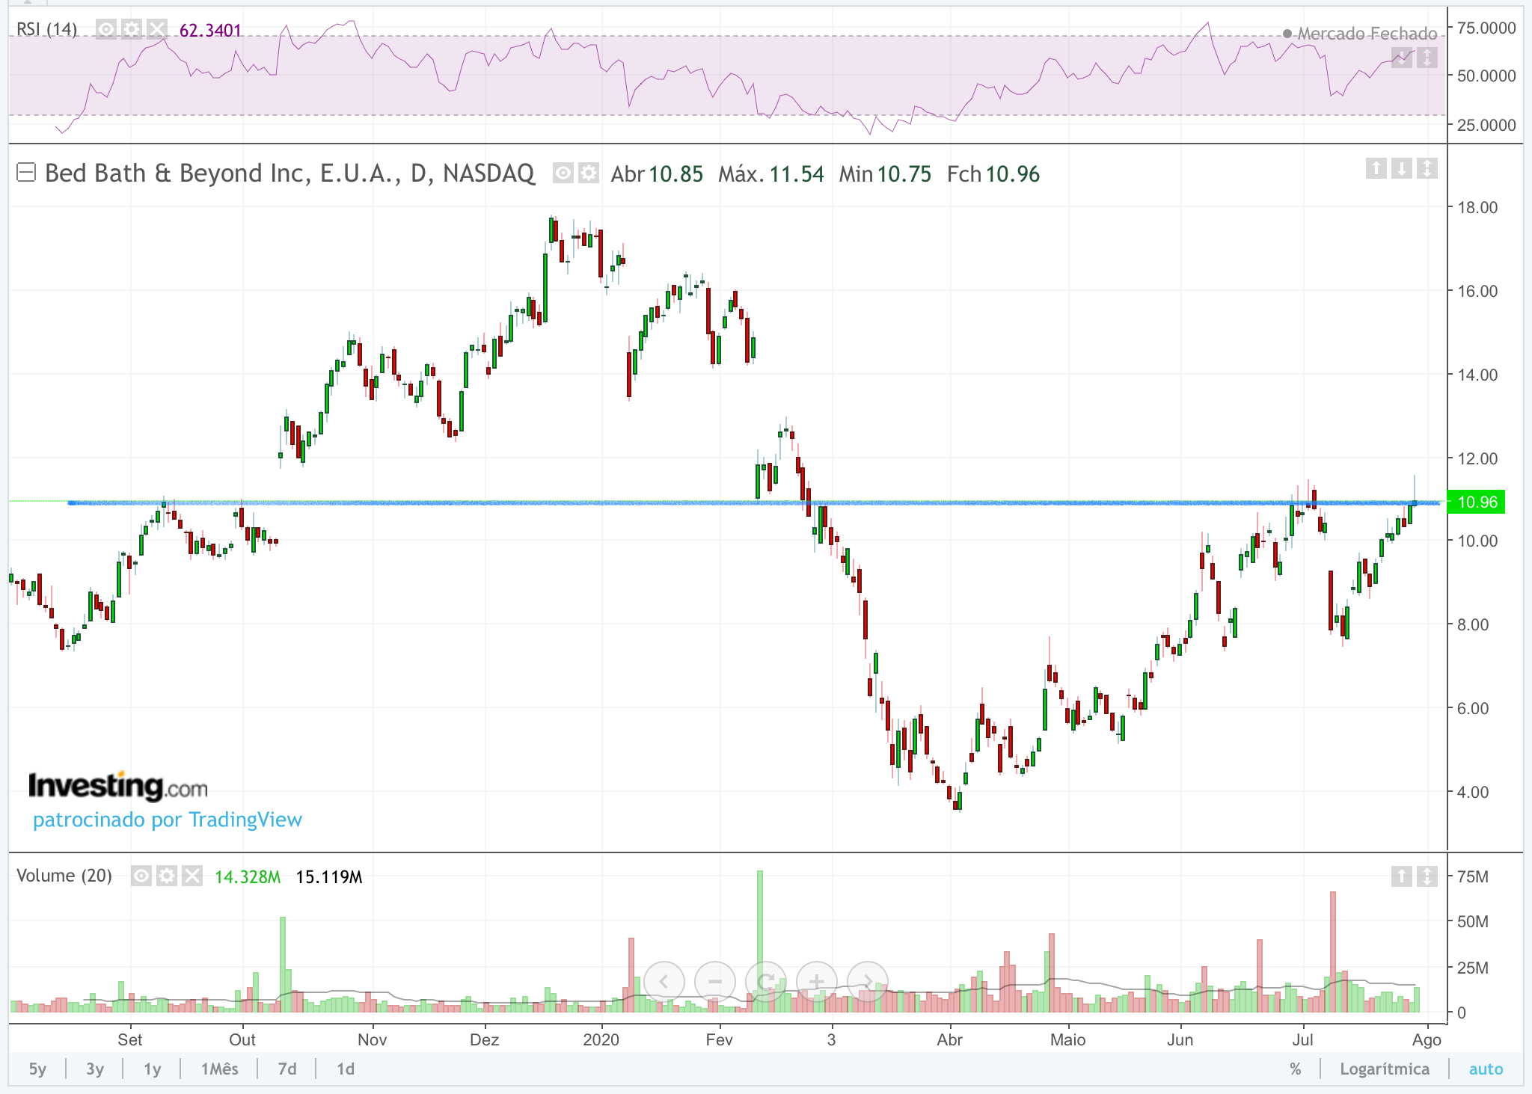Click the Ago date axis label
The height and width of the screenshot is (1094, 1532).
click(x=1427, y=1039)
